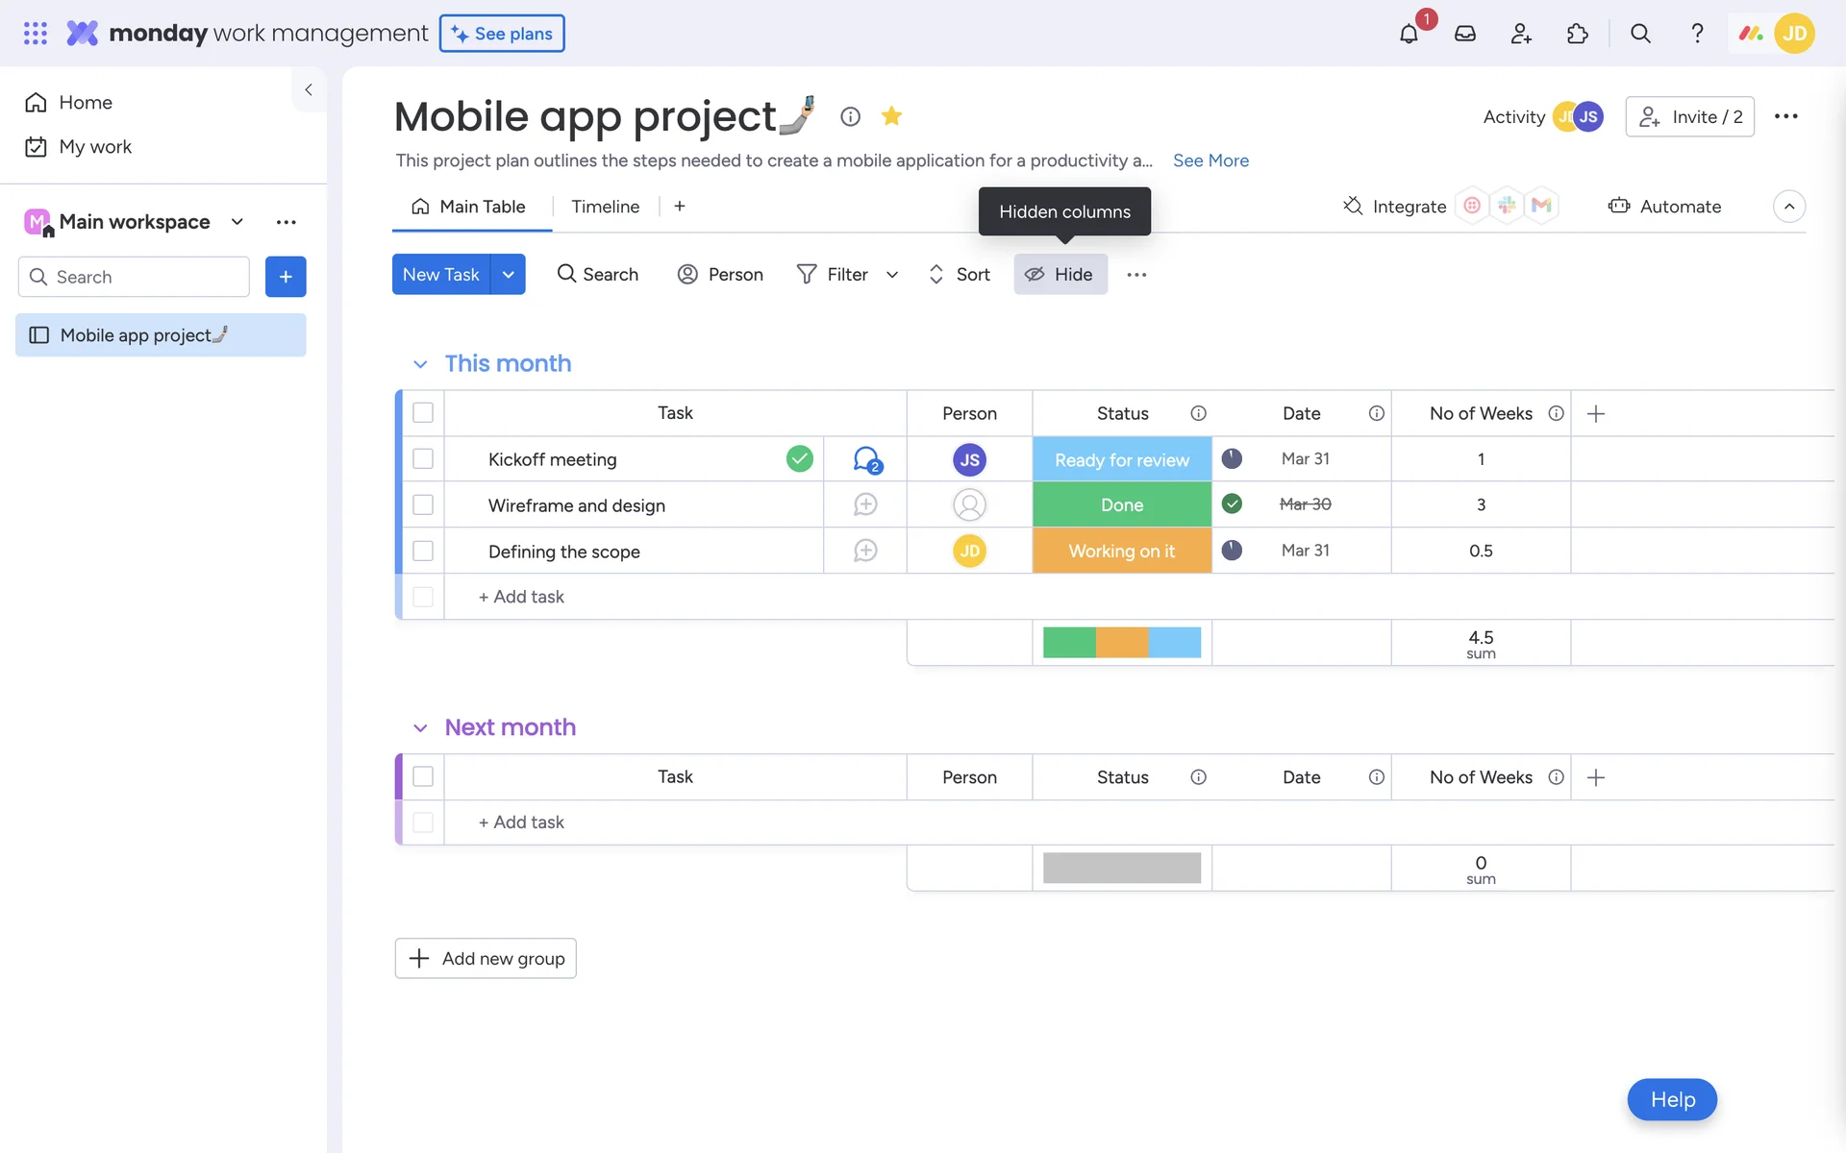Click the invite members icon in top bar

pos(1520,34)
